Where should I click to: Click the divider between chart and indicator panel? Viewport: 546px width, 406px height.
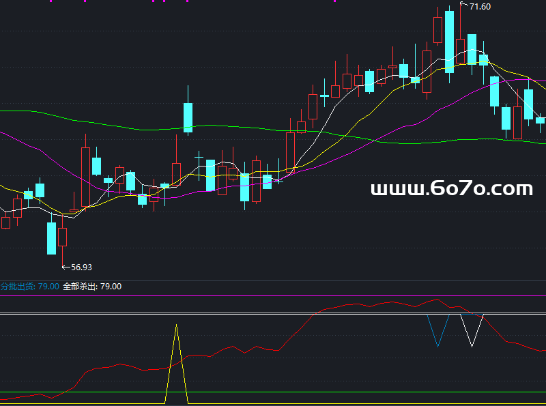273,280
